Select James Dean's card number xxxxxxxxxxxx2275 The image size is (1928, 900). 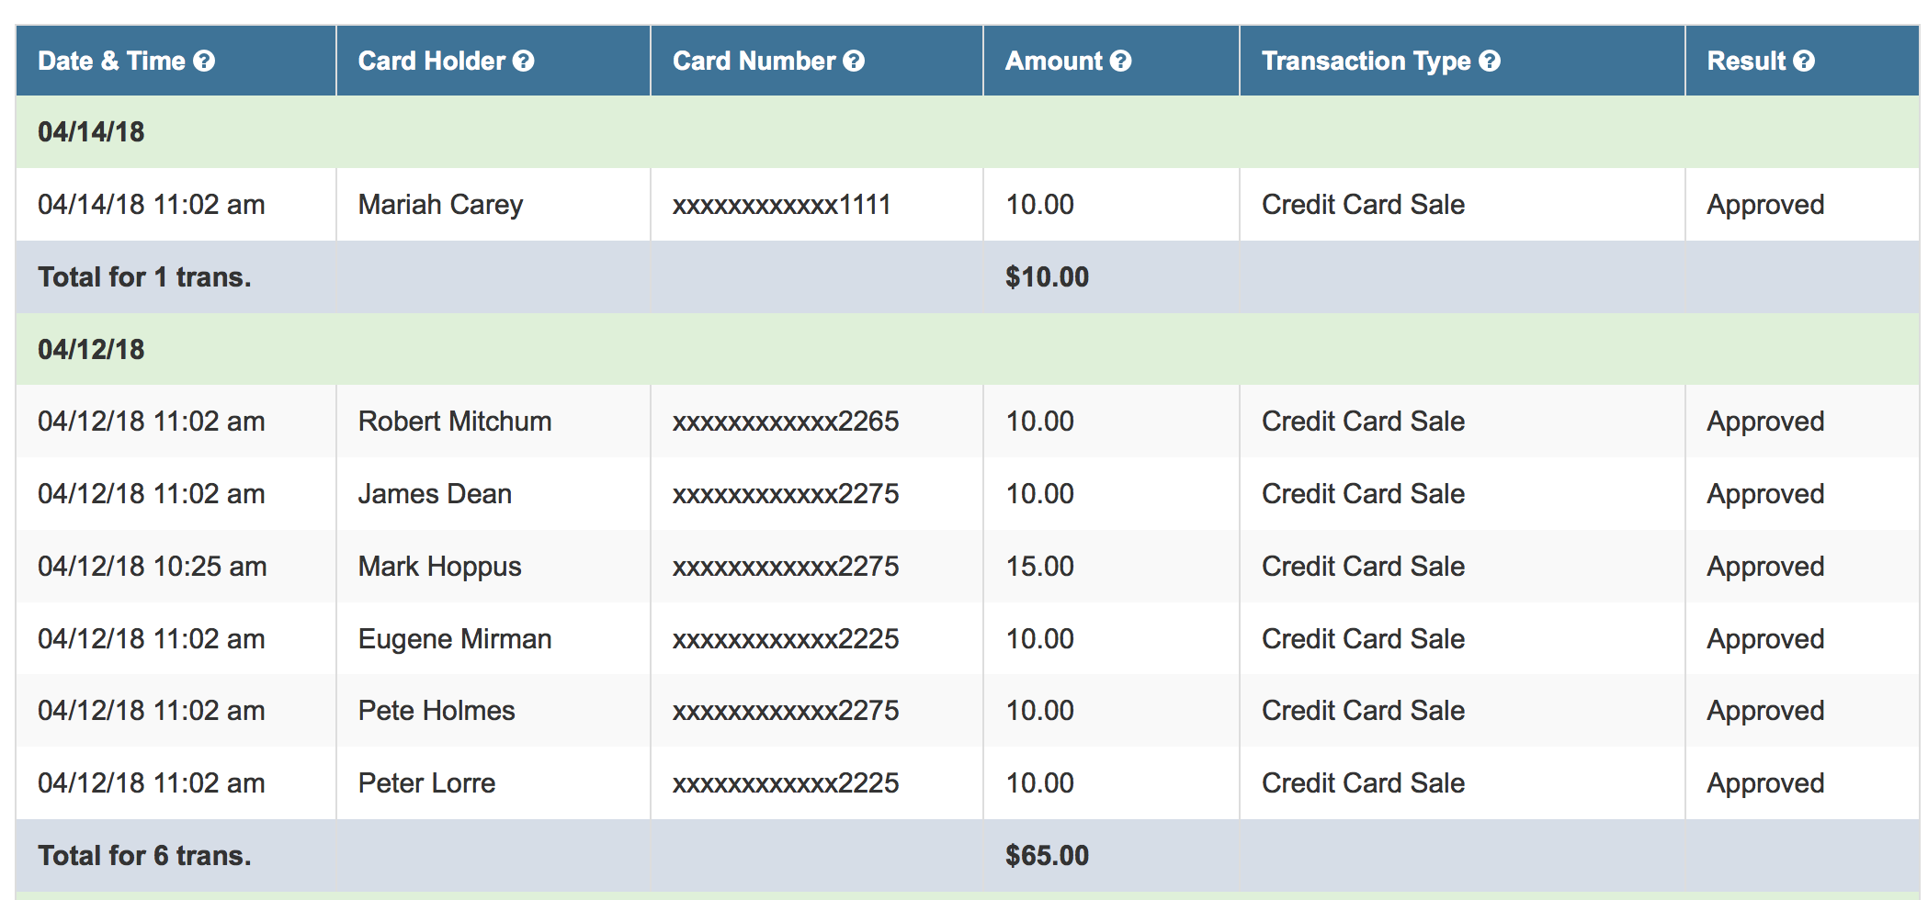tap(786, 494)
